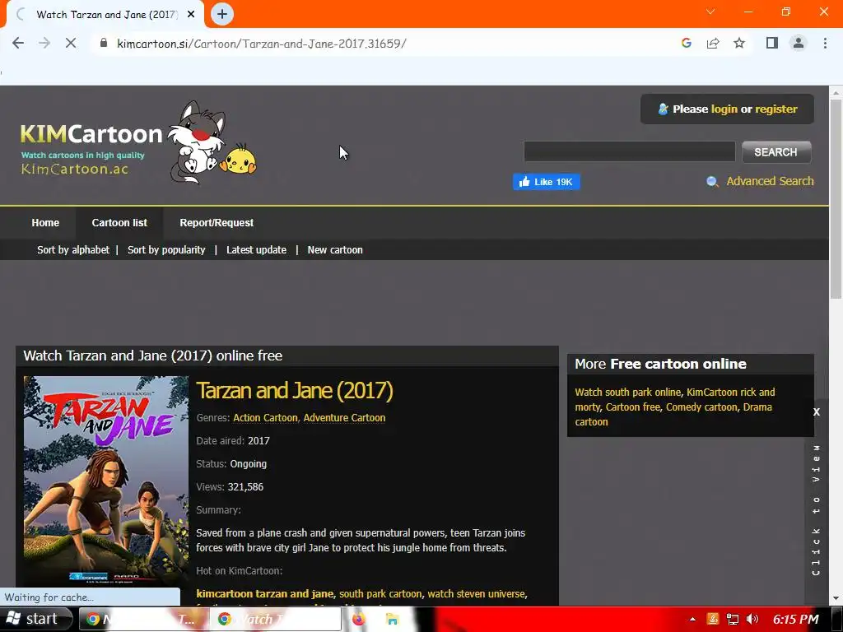Viewport: 843px width, 632px height.
Task: Open the Chrome profile avatar
Action: pyautogui.click(x=799, y=43)
